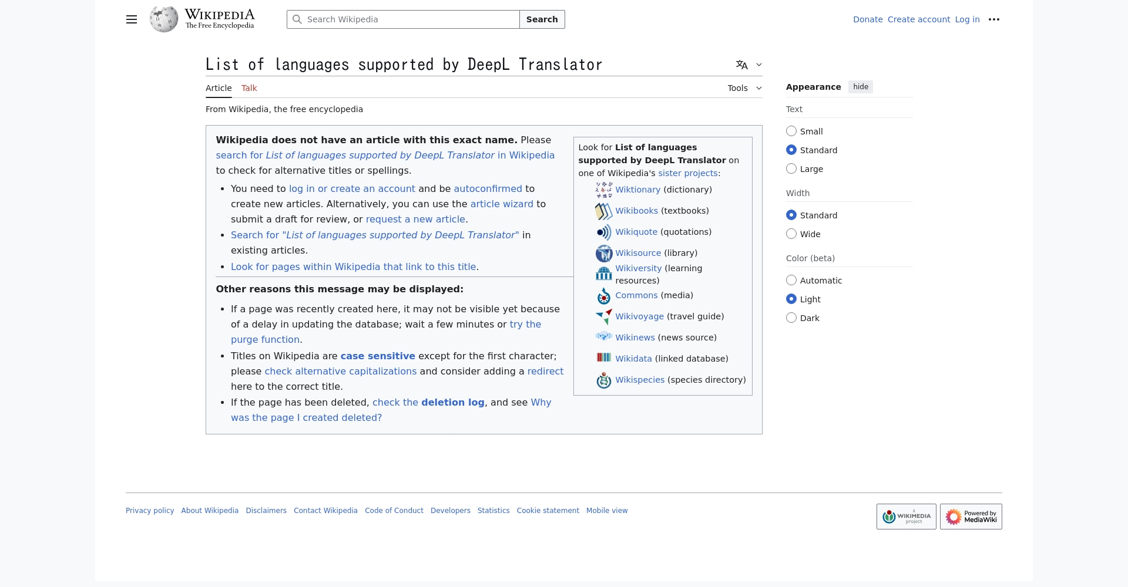Image resolution: width=1128 pixels, height=587 pixels.
Task: Click the Donate link
Action: click(x=868, y=19)
